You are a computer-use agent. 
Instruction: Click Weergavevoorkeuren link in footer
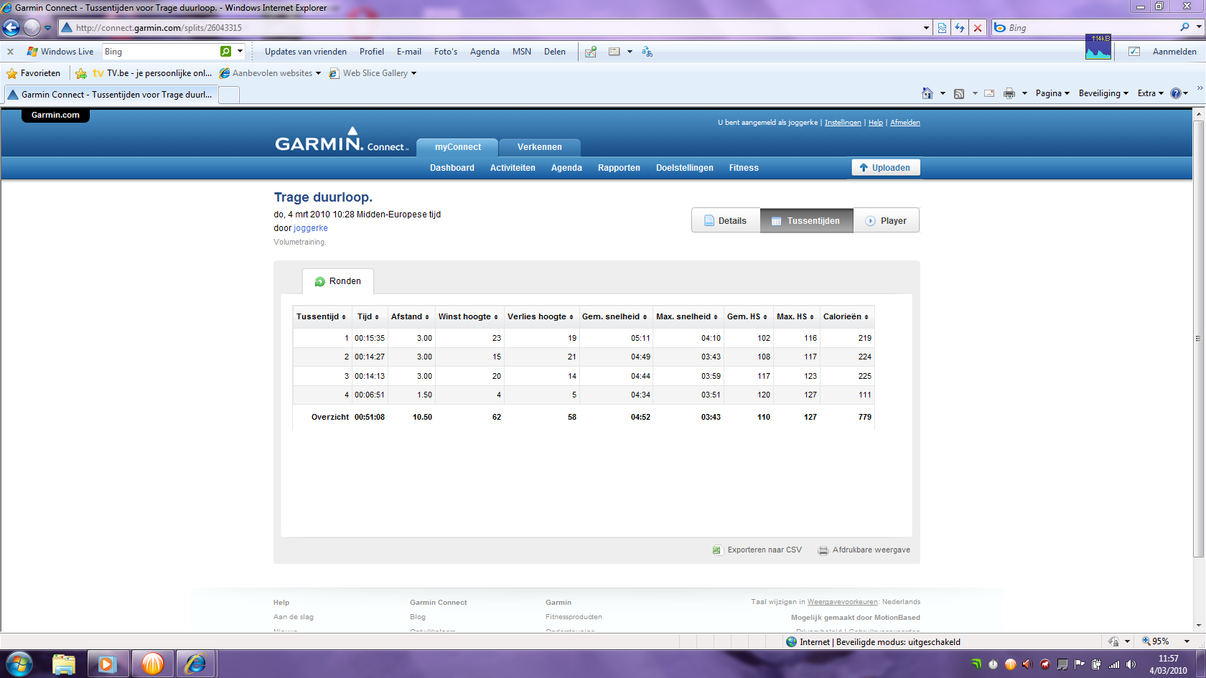(843, 602)
